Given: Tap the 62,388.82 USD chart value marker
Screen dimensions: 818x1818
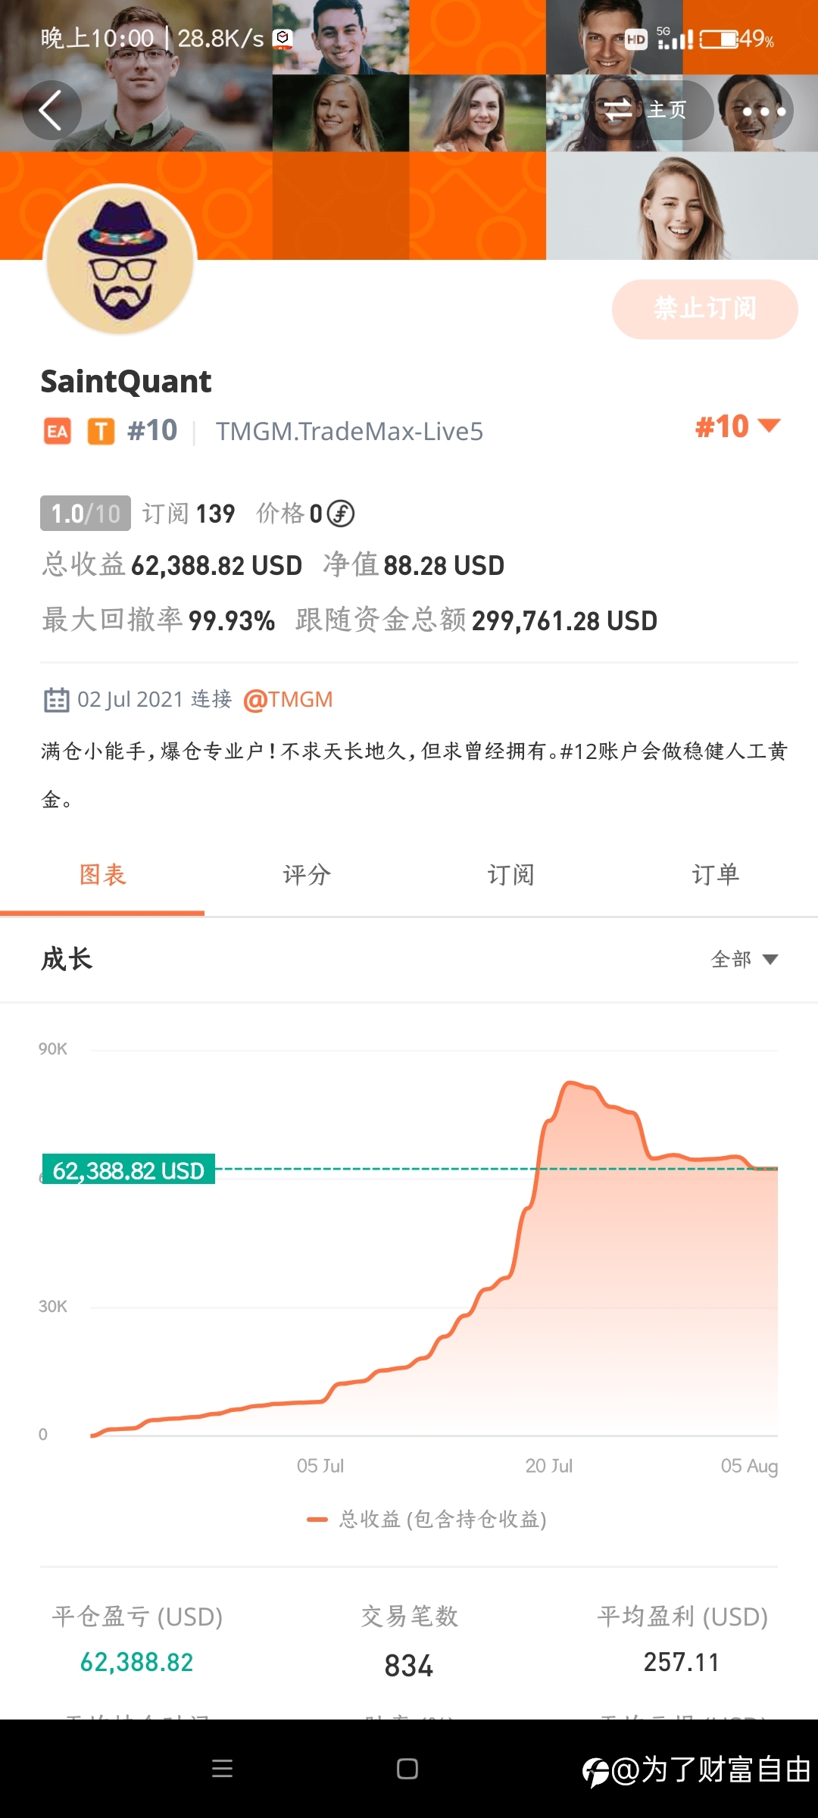Looking at the screenshot, I should (128, 1170).
